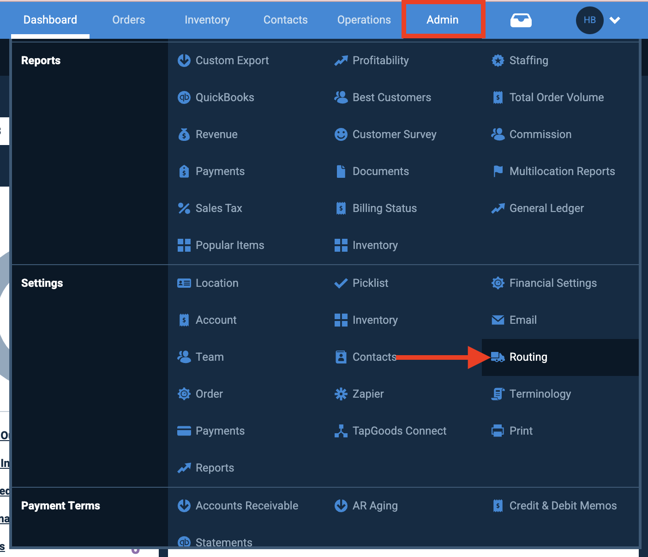Click the Billing Status receipt icon
Screen dimensions: 648x557
[x=341, y=208]
